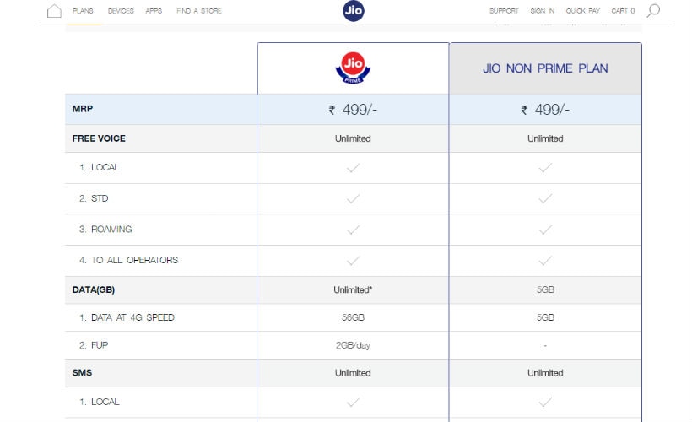This screenshot has width=692, height=422.
Task: Click the Jio logo at top center
Action: point(354,11)
